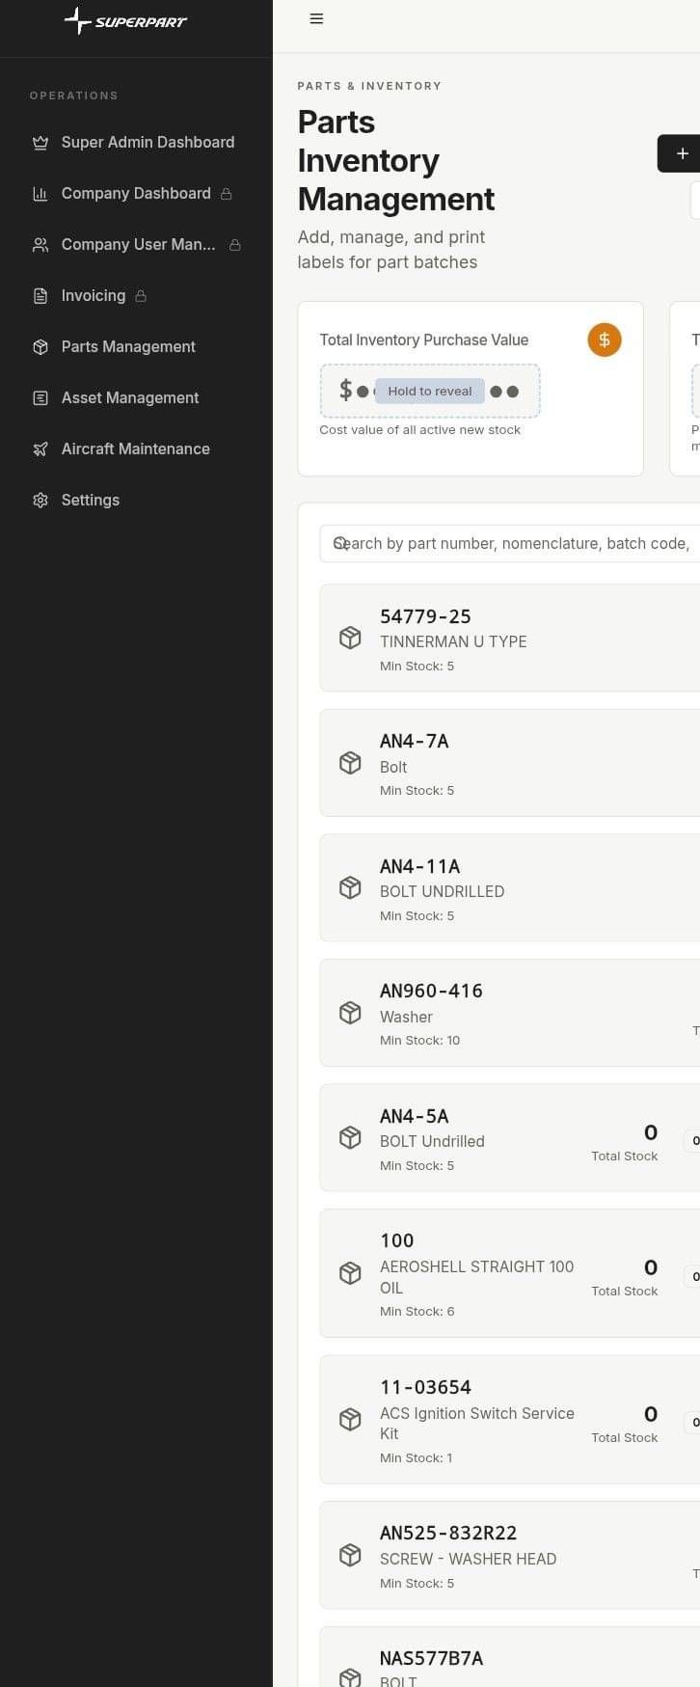This screenshot has height=1687, width=700.
Task: Click the Superpart logo
Action: 126,20
